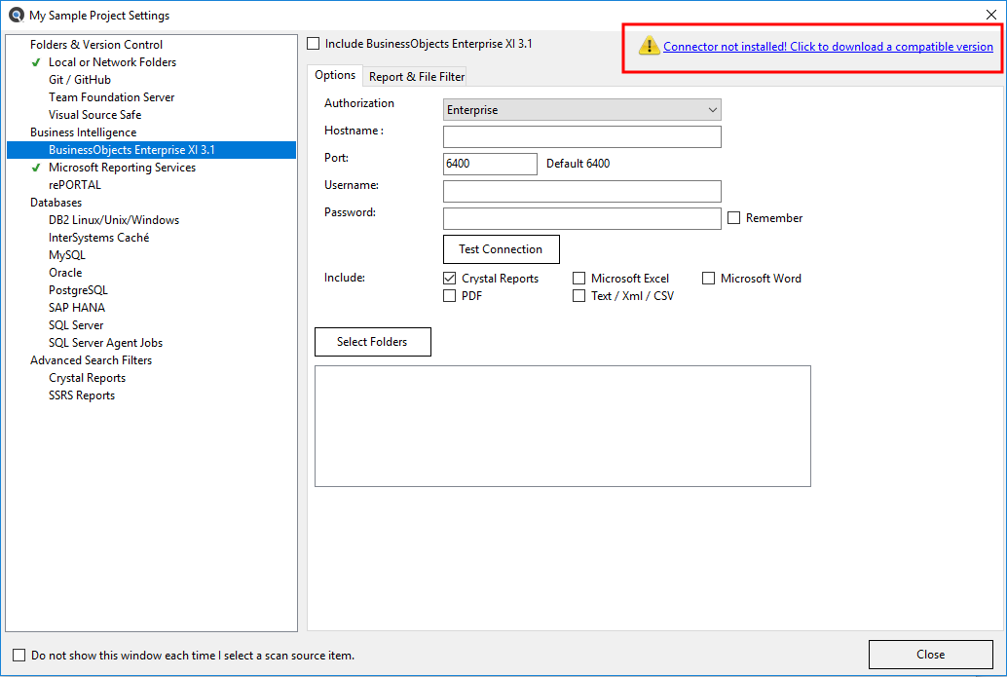Enable Include BusinessObjects Enterprise XI 3.1 checkbox

click(313, 44)
